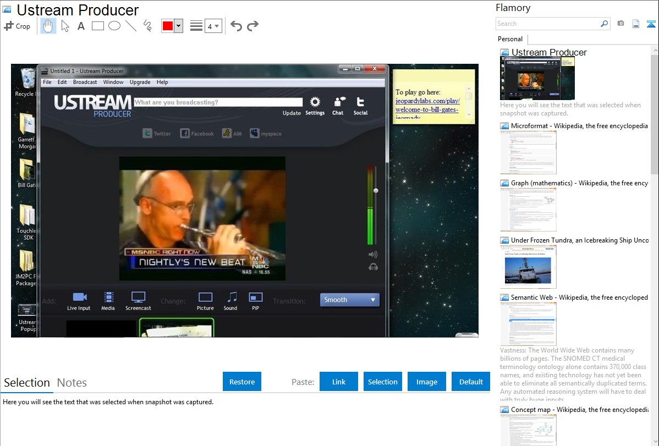Open the Semantic Web snapshot thumbnail

tap(528, 324)
